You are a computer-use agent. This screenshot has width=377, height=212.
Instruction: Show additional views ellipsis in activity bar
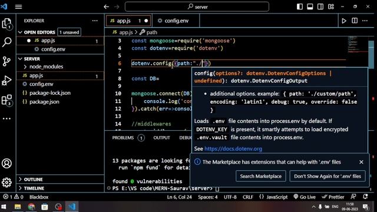[x=6, y=118]
